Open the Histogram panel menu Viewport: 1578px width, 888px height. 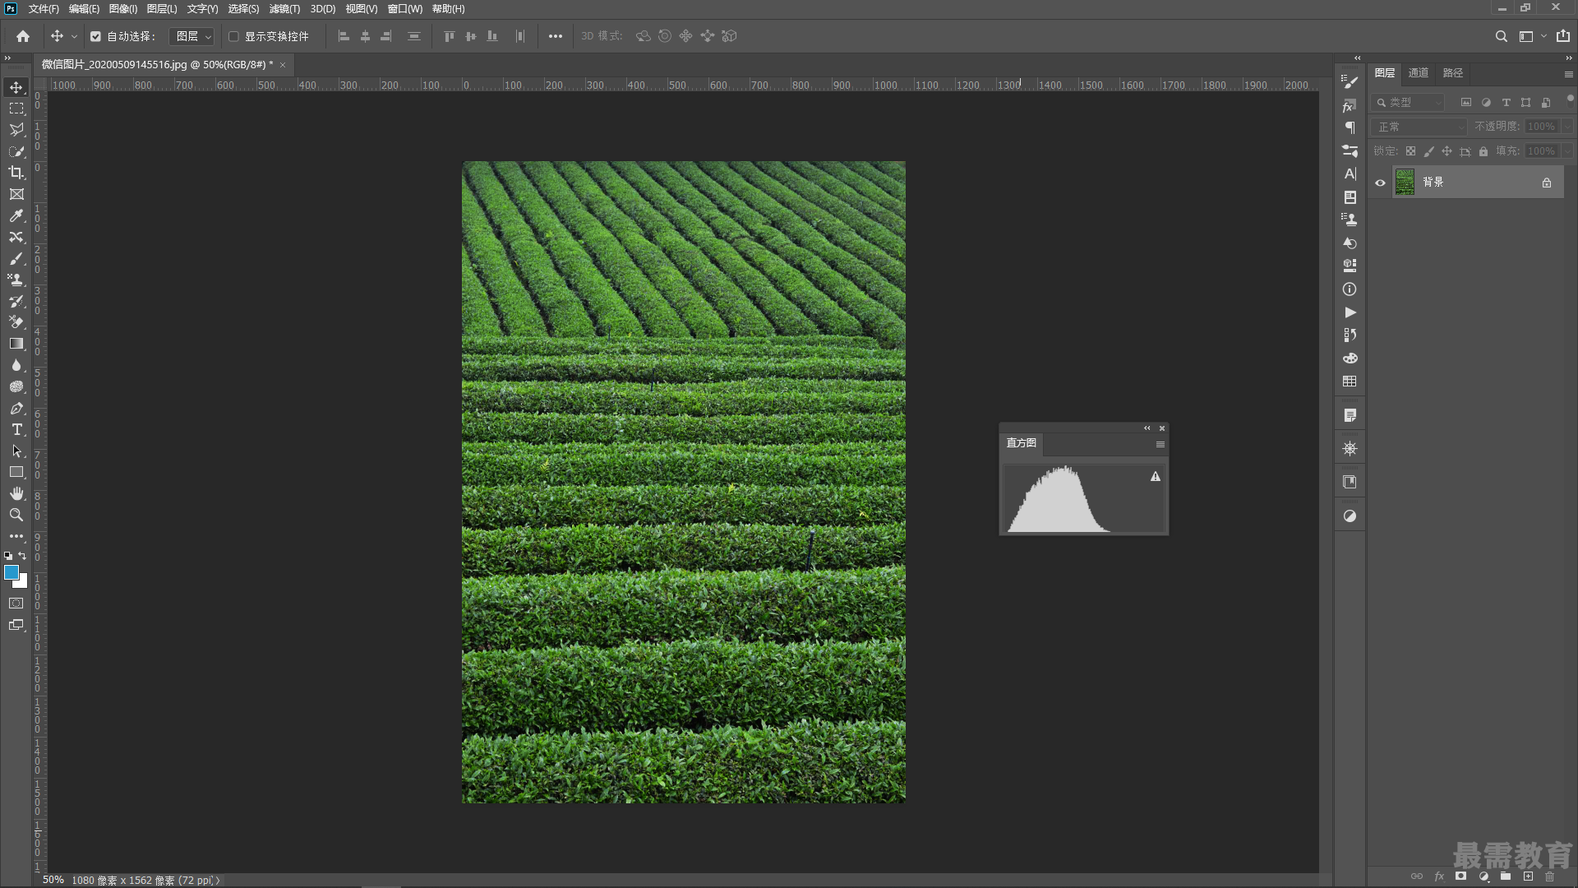(x=1160, y=444)
